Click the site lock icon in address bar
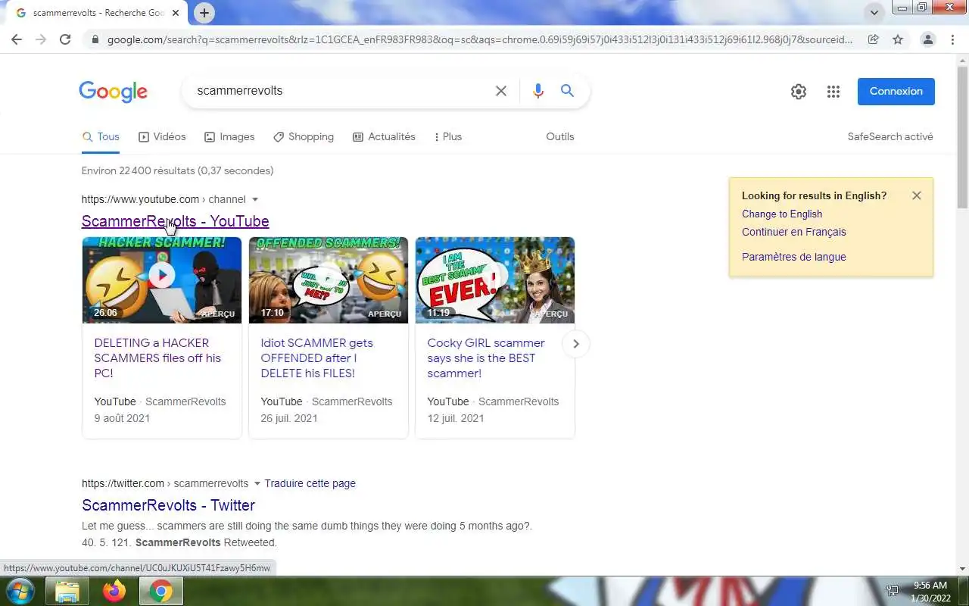Viewport: 969px width, 606px height. 95,39
